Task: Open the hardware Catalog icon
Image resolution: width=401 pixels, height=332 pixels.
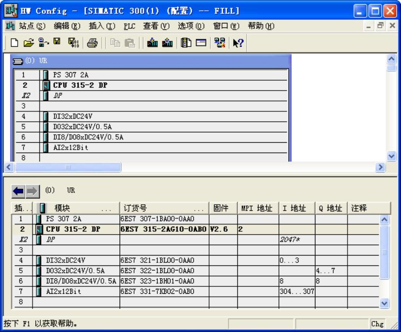Action: click(186, 43)
